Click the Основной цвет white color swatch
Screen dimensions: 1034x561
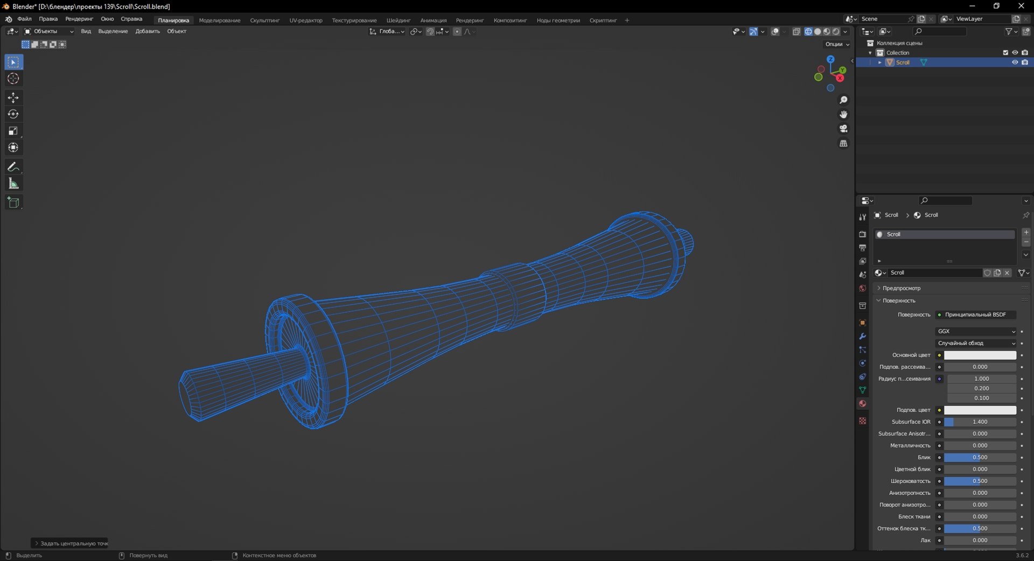(980, 355)
